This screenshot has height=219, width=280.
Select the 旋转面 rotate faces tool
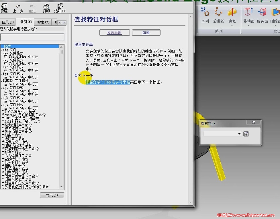(262, 15)
